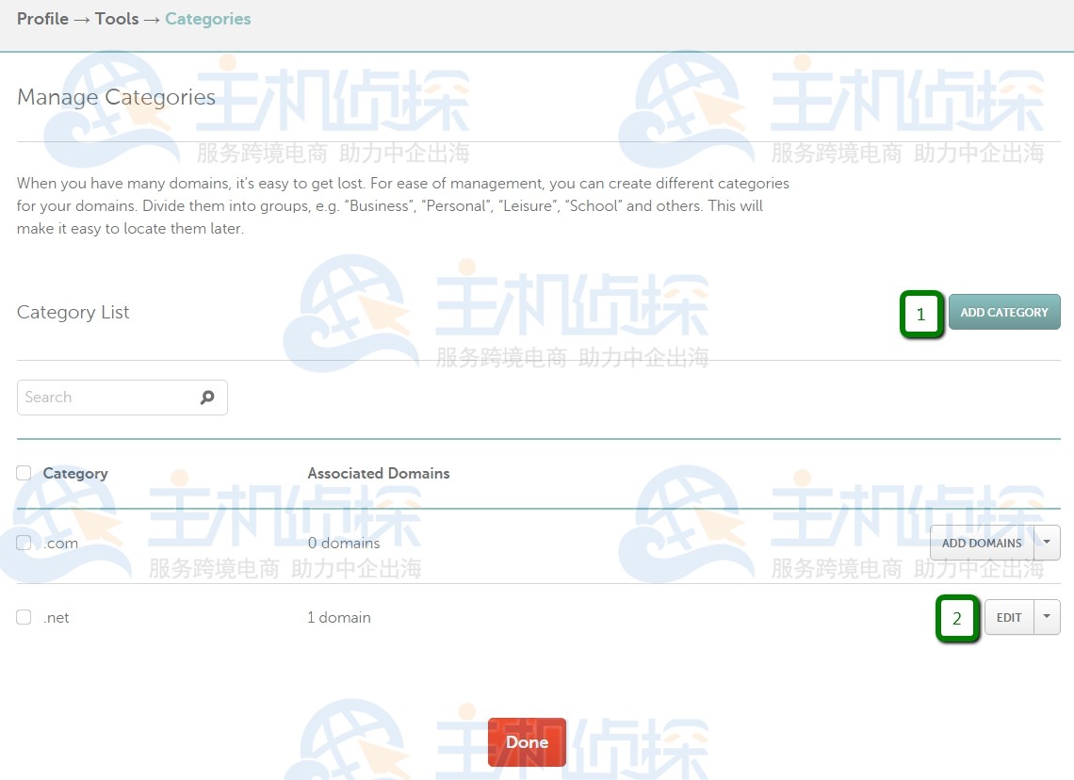Screen dimensions: 1074x780
Task: Select the .com category name
Action: click(x=60, y=543)
